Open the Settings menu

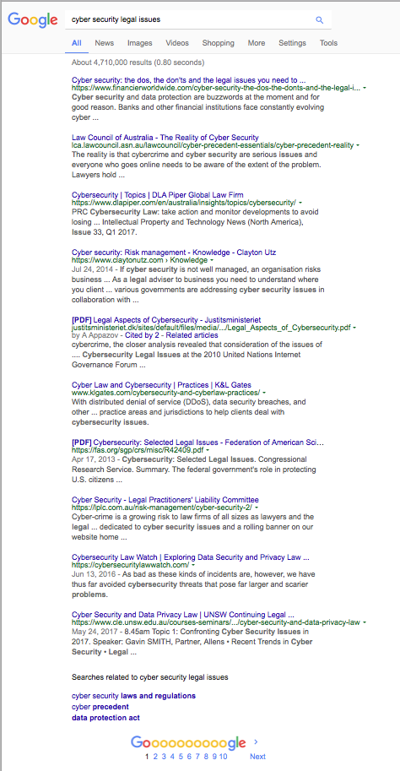pos(292,43)
